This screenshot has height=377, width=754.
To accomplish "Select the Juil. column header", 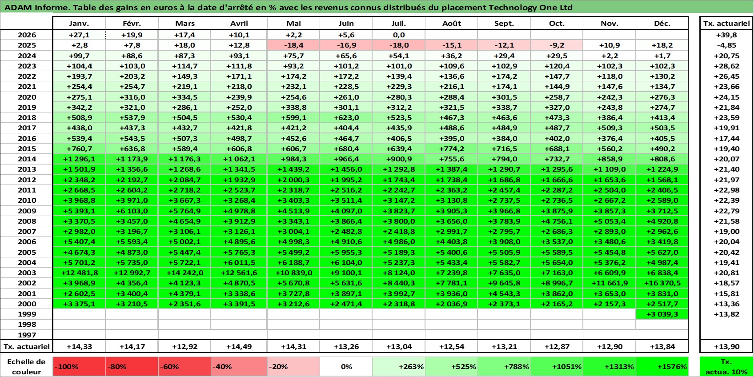I will tap(399, 23).
